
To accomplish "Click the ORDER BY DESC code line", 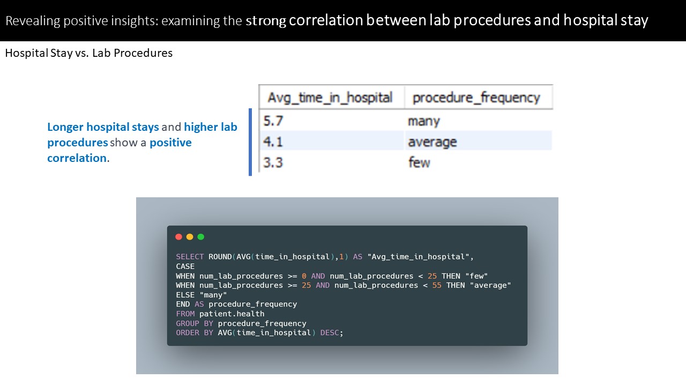I will [259, 332].
